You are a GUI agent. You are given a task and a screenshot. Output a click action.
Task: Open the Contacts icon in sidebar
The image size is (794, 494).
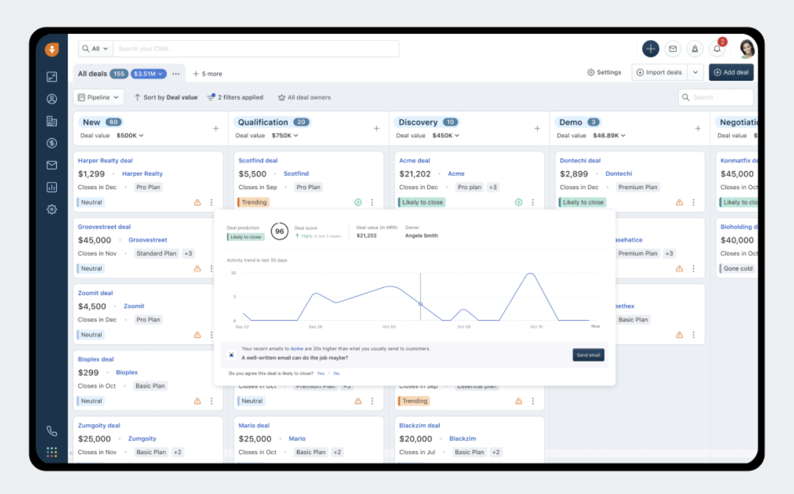point(52,99)
